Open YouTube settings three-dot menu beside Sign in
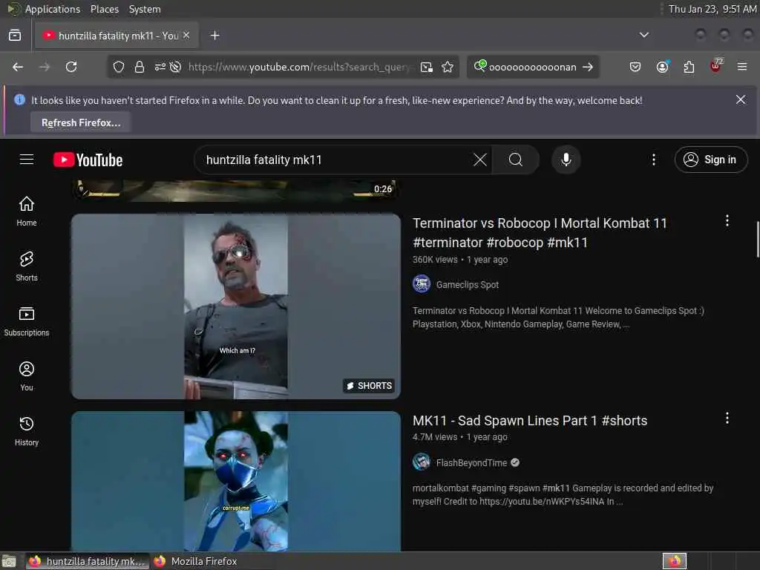Viewport: 760px width, 570px height. pos(653,160)
